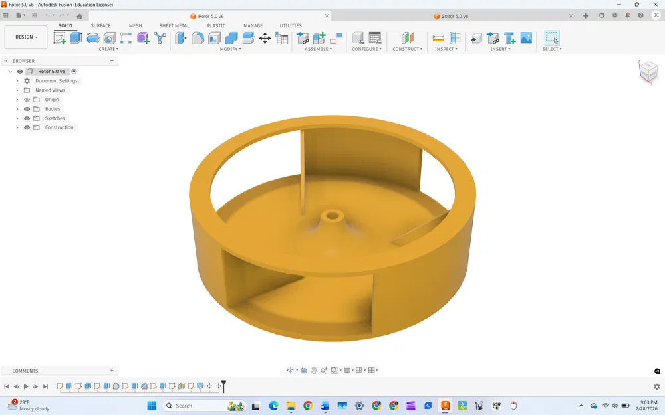Click the Insert Canvas image icon
Viewport: 665px width, 415px height.
pos(526,38)
